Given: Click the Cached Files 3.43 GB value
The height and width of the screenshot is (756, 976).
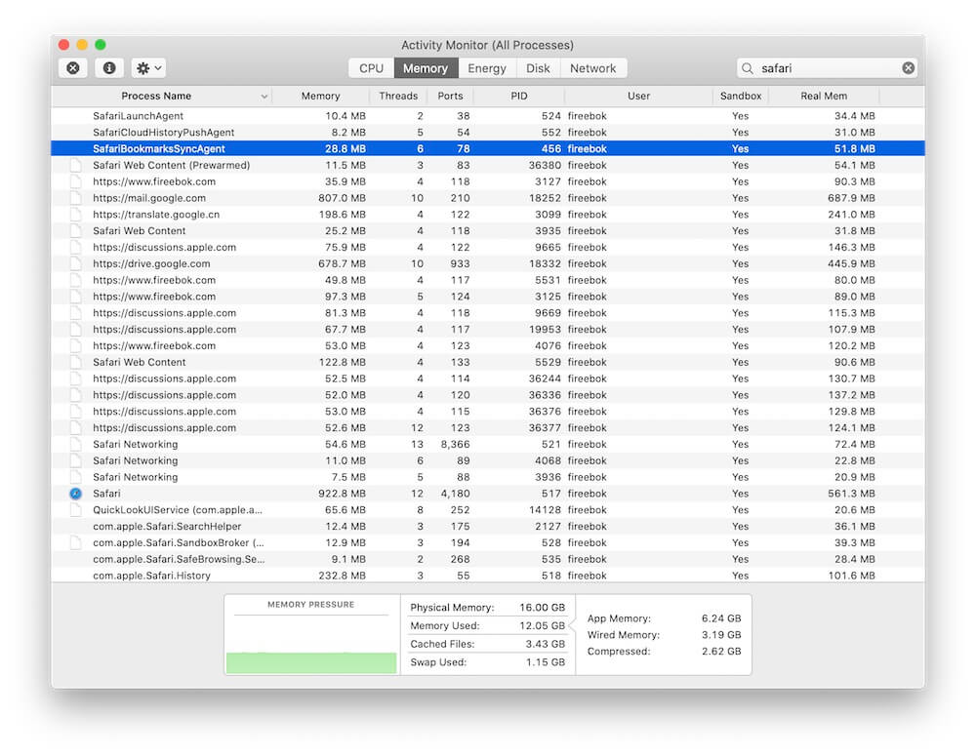Looking at the screenshot, I should coord(546,644).
